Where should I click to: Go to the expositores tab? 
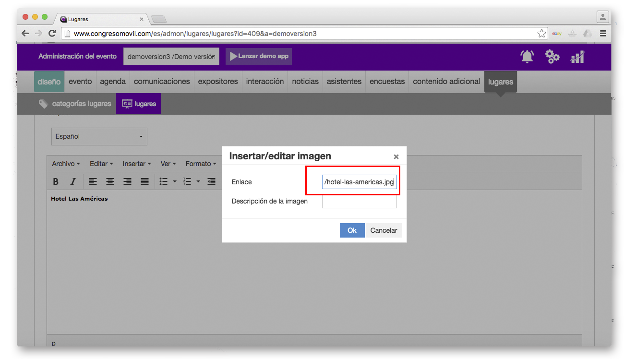[x=218, y=82]
